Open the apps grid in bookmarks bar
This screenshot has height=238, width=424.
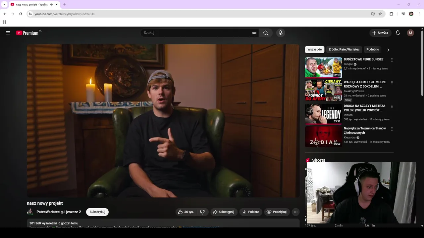pos(4,22)
